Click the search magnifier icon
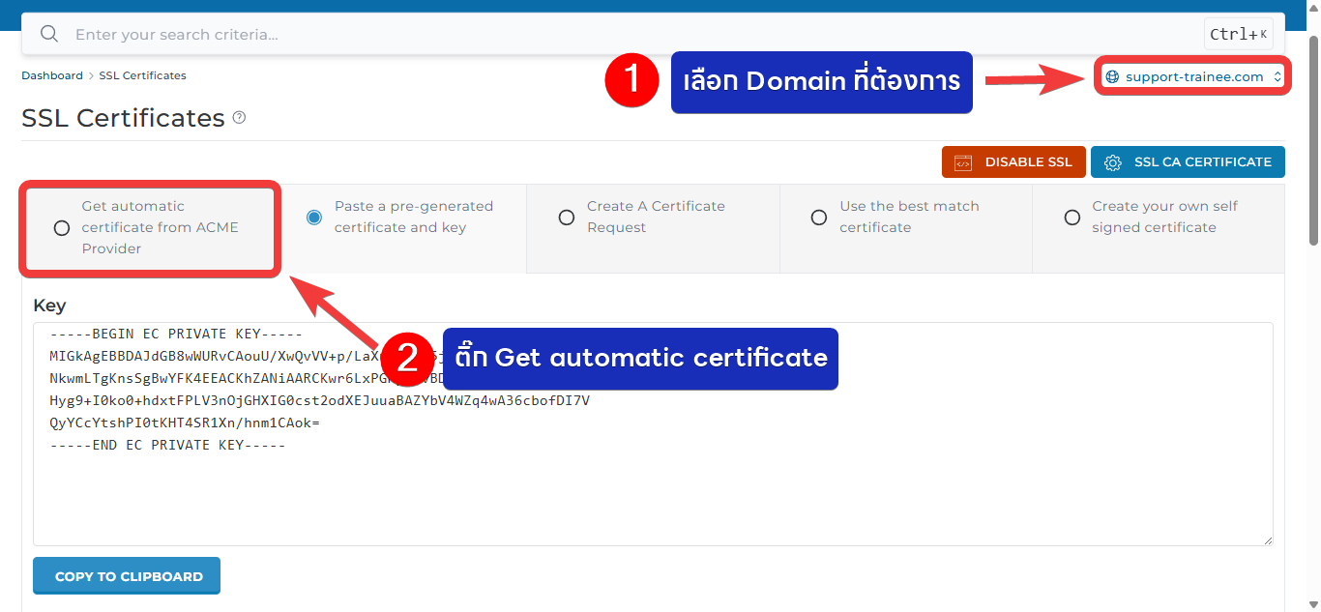The height and width of the screenshot is (612, 1321). (x=49, y=35)
